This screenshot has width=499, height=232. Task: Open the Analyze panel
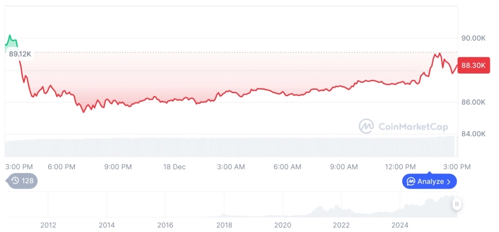point(429,182)
